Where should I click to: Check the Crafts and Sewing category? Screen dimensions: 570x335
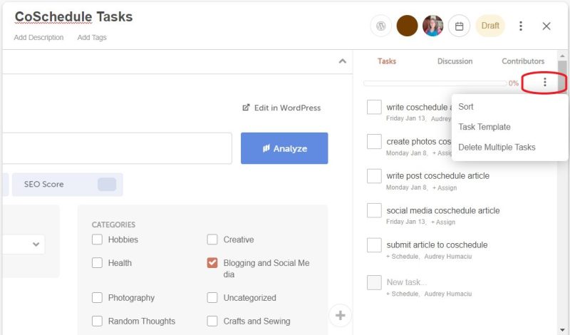click(x=212, y=321)
